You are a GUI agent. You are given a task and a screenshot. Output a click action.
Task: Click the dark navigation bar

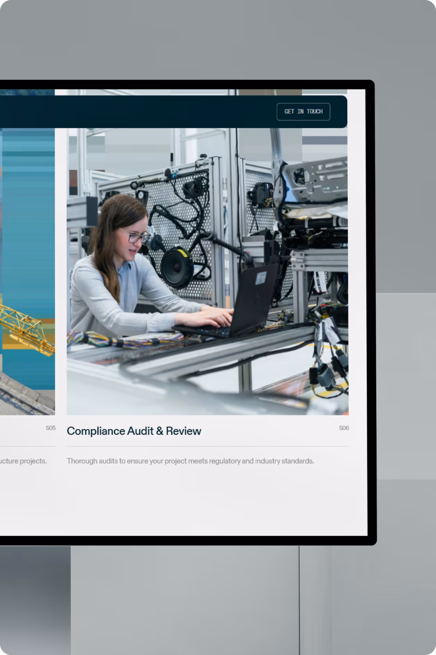(x=174, y=112)
